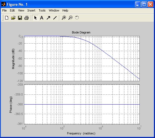Open the Help menu
Screen dimensions: 155x138
pos(65,10)
